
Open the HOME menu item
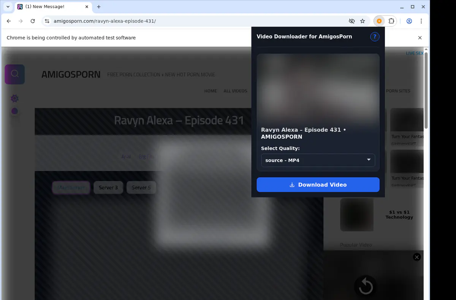211,91
